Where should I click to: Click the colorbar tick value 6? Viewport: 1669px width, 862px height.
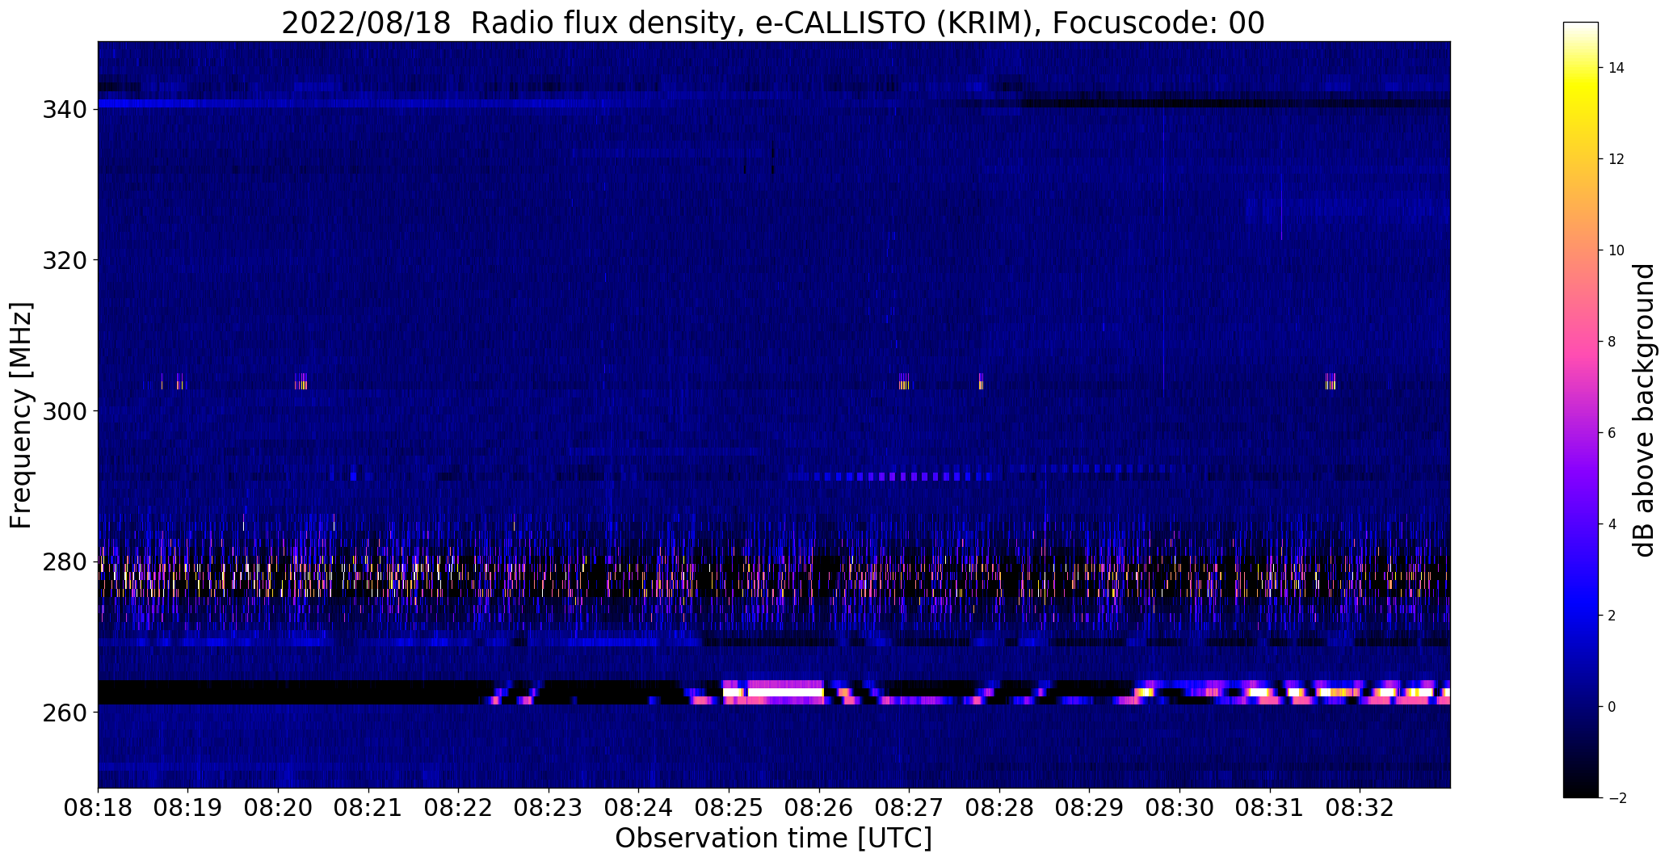(x=1612, y=433)
